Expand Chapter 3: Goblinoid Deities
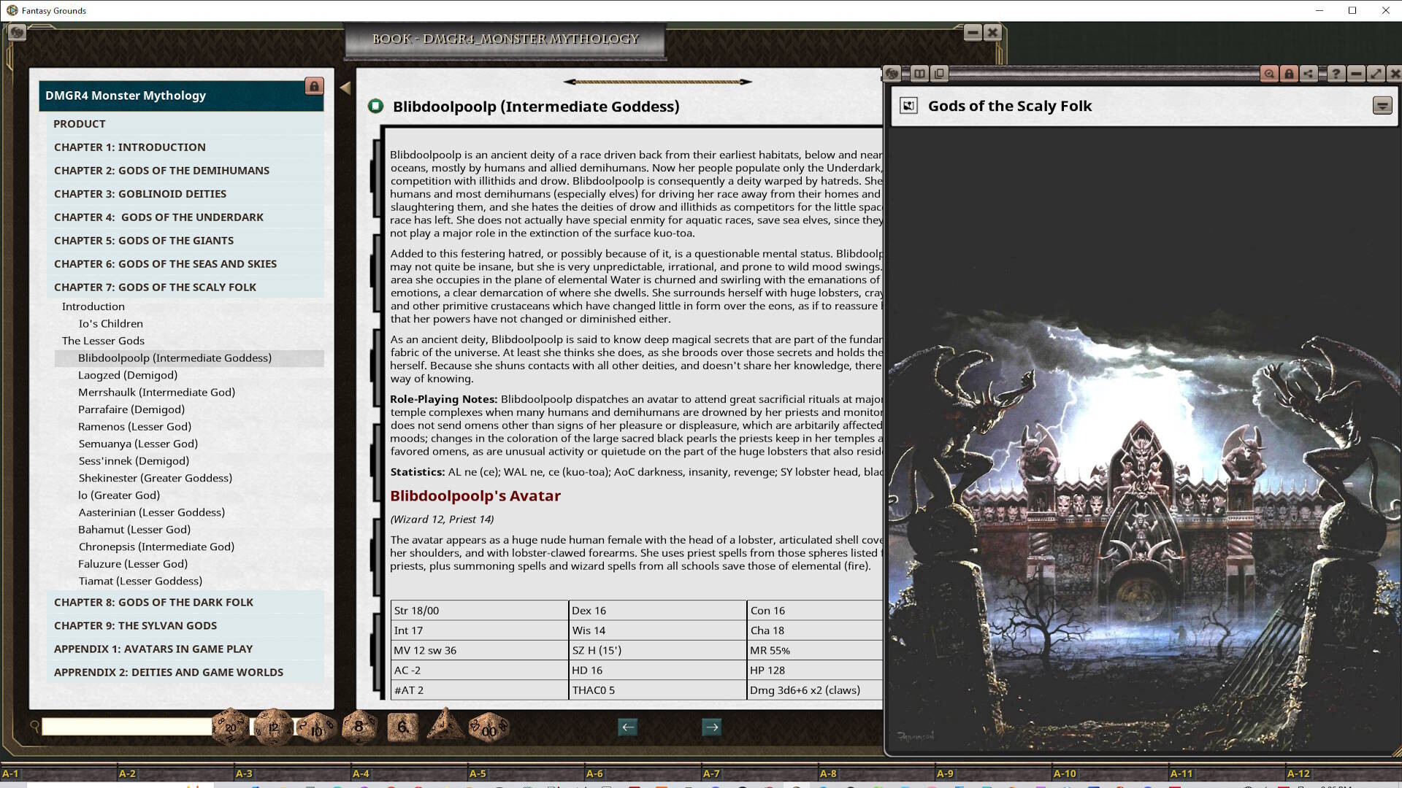 [185, 194]
